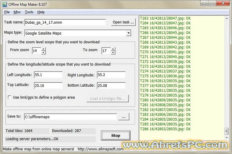
Task: Click log line T273 16/42813/28038.jpg
Action: click(x=165, y=66)
